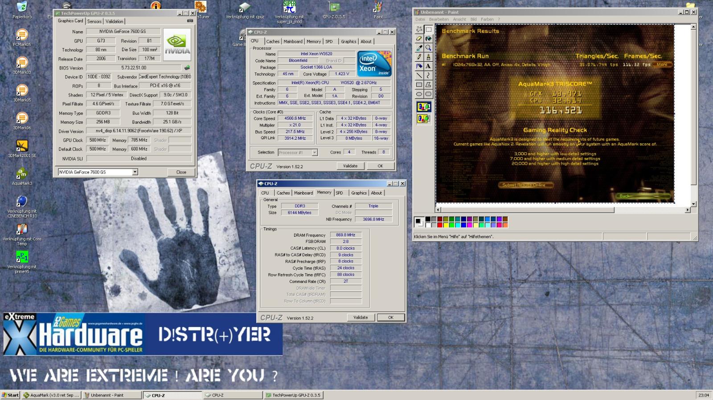
Task: Click Validate in the lower CPU-Z memory window
Action: 361,318
